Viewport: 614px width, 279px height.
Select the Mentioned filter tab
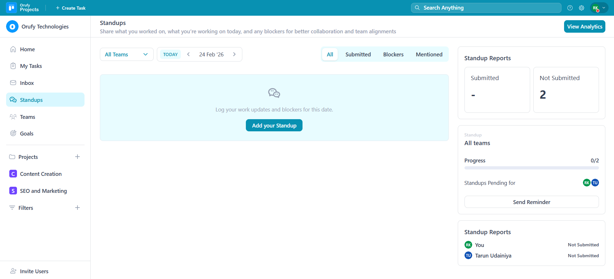click(x=429, y=54)
